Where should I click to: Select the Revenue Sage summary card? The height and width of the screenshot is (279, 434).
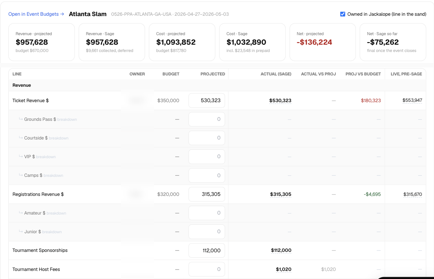(x=112, y=42)
